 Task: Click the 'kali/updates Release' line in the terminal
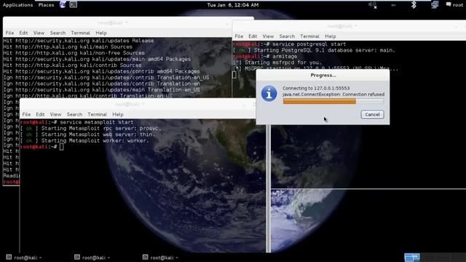79,41
